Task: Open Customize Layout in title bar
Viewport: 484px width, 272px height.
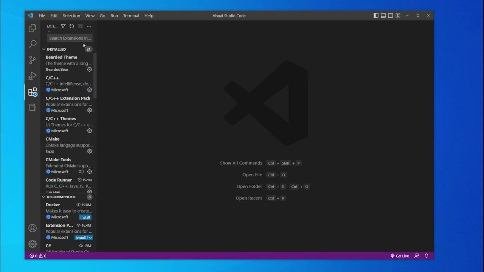Action: 398,15
